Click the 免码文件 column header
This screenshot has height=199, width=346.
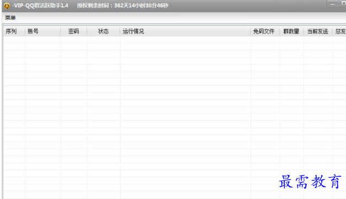[265, 31]
